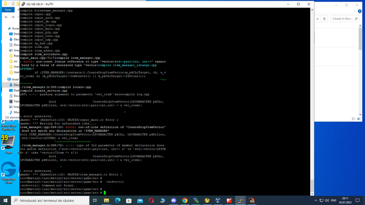Select src folder in Explorer sidebar
This screenshot has width=365, height=205.
[x=14, y=61]
